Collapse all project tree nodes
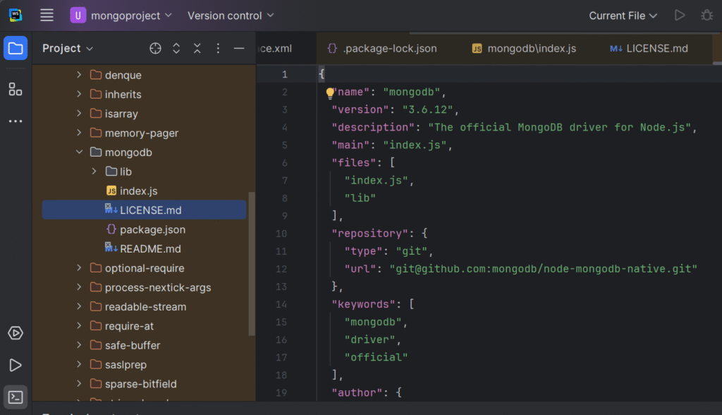This screenshot has height=415, width=722. pos(197,48)
